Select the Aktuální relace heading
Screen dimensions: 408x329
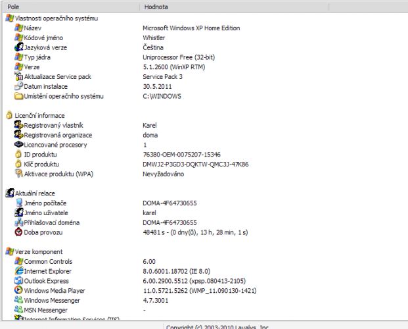[x=35, y=193]
